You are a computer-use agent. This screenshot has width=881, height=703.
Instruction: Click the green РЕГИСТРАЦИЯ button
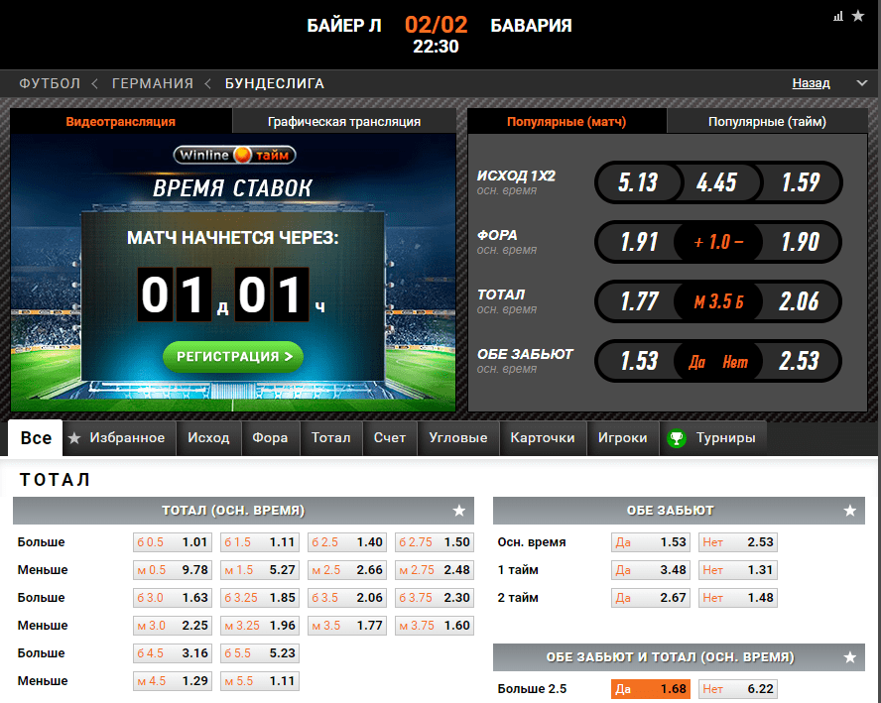point(233,357)
